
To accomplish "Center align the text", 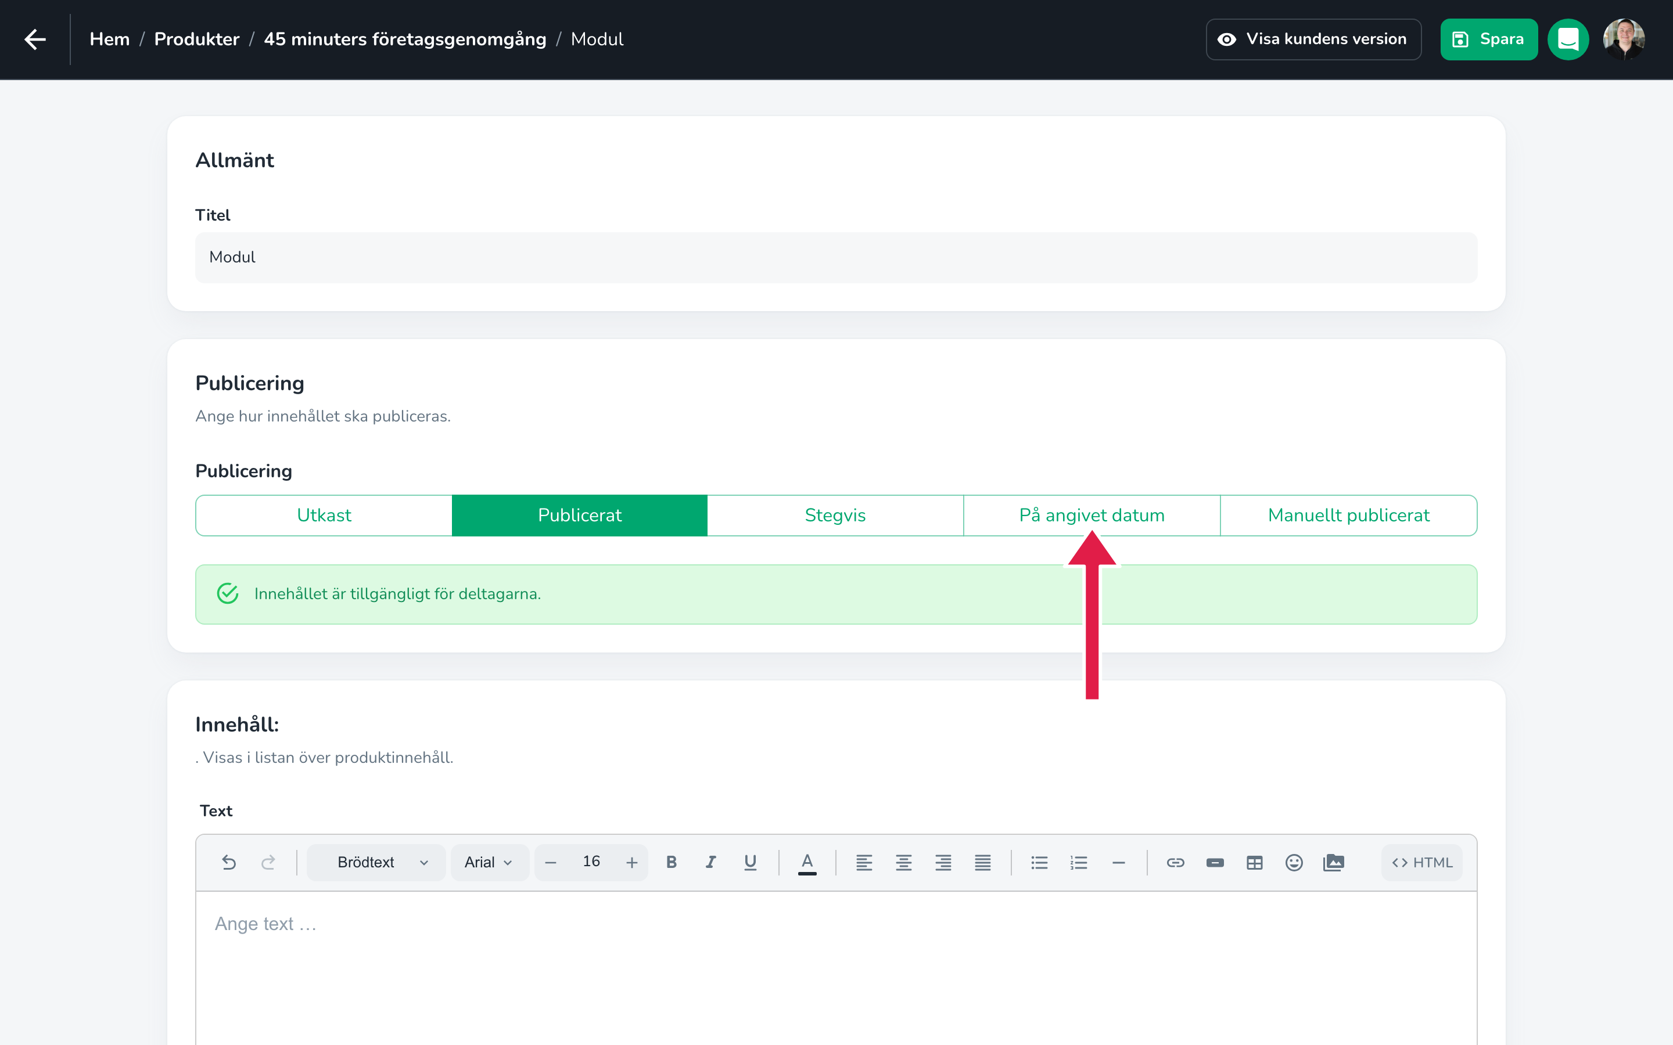I will 903,862.
